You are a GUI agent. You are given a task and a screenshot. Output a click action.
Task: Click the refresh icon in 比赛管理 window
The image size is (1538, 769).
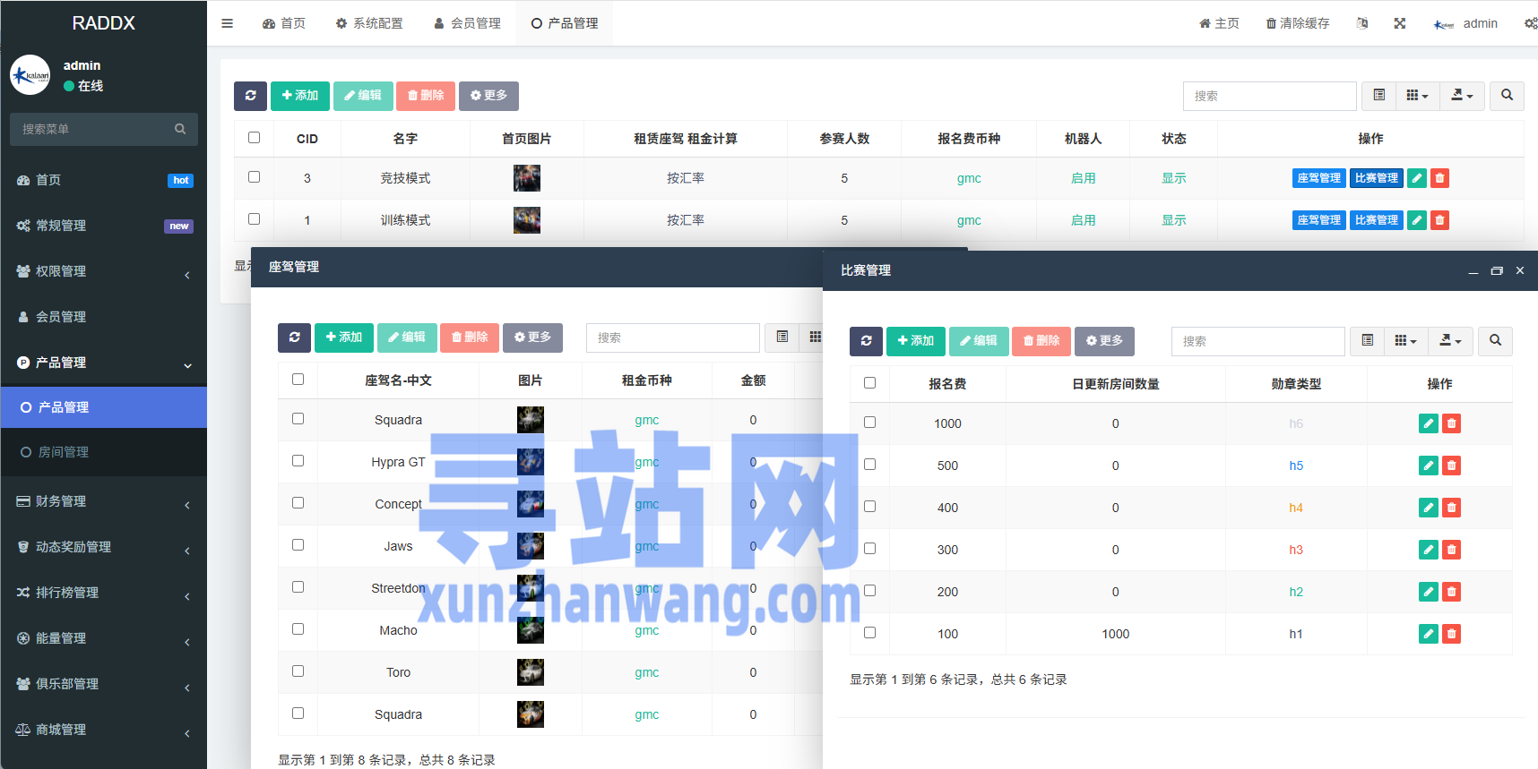(866, 341)
